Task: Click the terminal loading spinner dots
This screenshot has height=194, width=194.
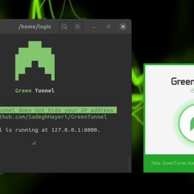Action: coord(34,143)
